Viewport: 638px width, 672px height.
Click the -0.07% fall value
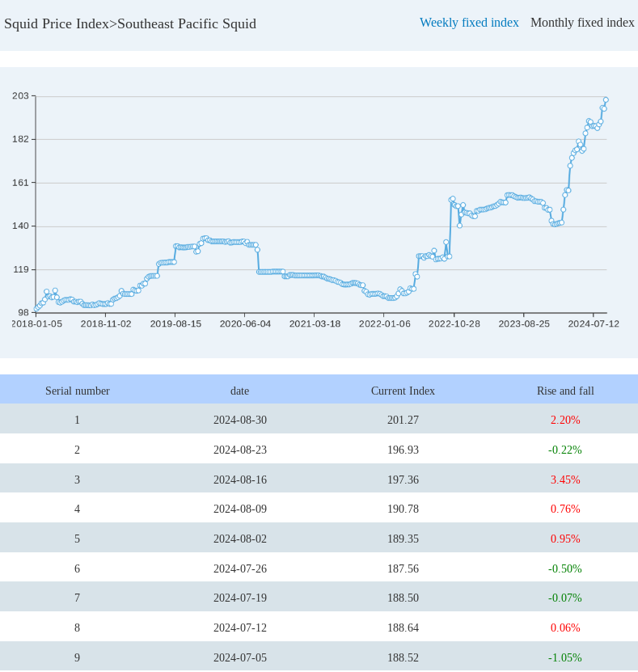(565, 598)
